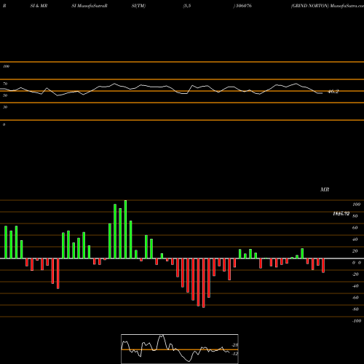Click the MR axis -80 label
This screenshot has height=364, width=364.
click(x=355, y=309)
